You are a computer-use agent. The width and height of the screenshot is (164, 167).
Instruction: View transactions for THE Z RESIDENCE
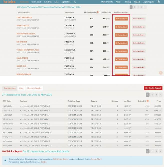pos(121,19)
